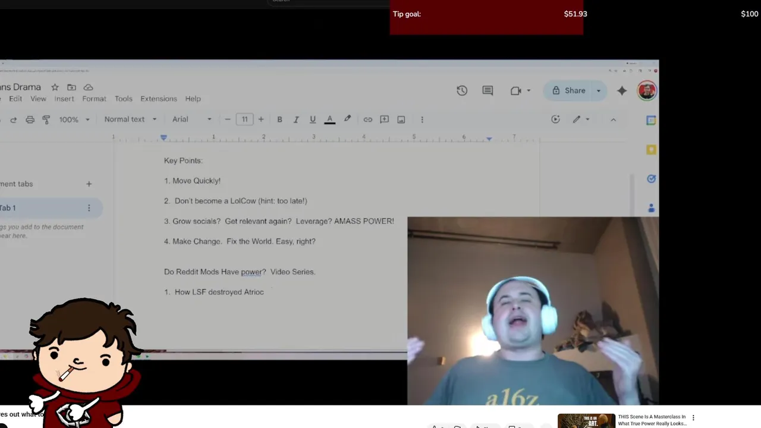
Task: Open the recommended video thumbnail
Action: click(586, 421)
